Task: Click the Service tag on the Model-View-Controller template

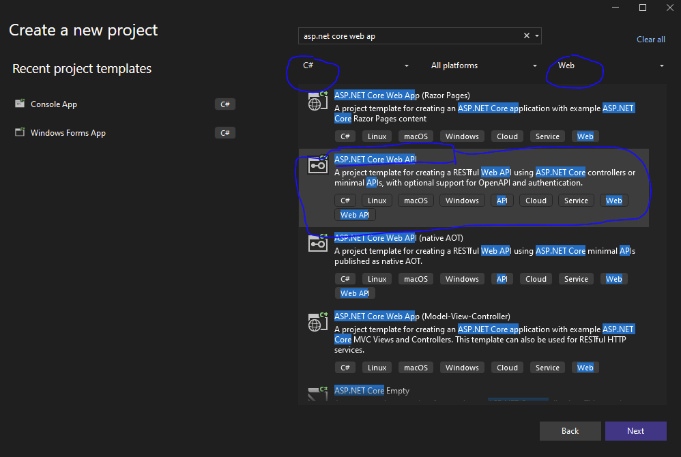Action: [548, 368]
